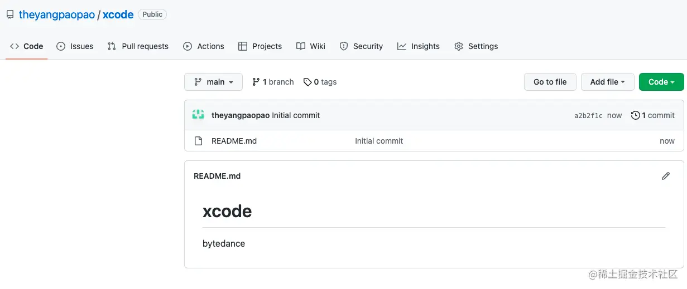The width and height of the screenshot is (687, 289).
Task: Open the Insights tab
Action: pyautogui.click(x=419, y=46)
